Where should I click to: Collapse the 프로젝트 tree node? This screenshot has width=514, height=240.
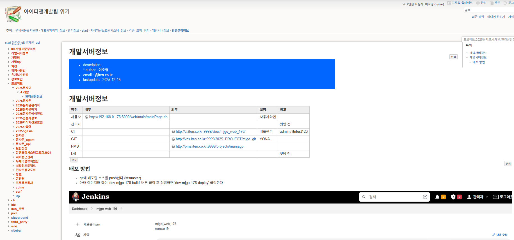[8, 83]
